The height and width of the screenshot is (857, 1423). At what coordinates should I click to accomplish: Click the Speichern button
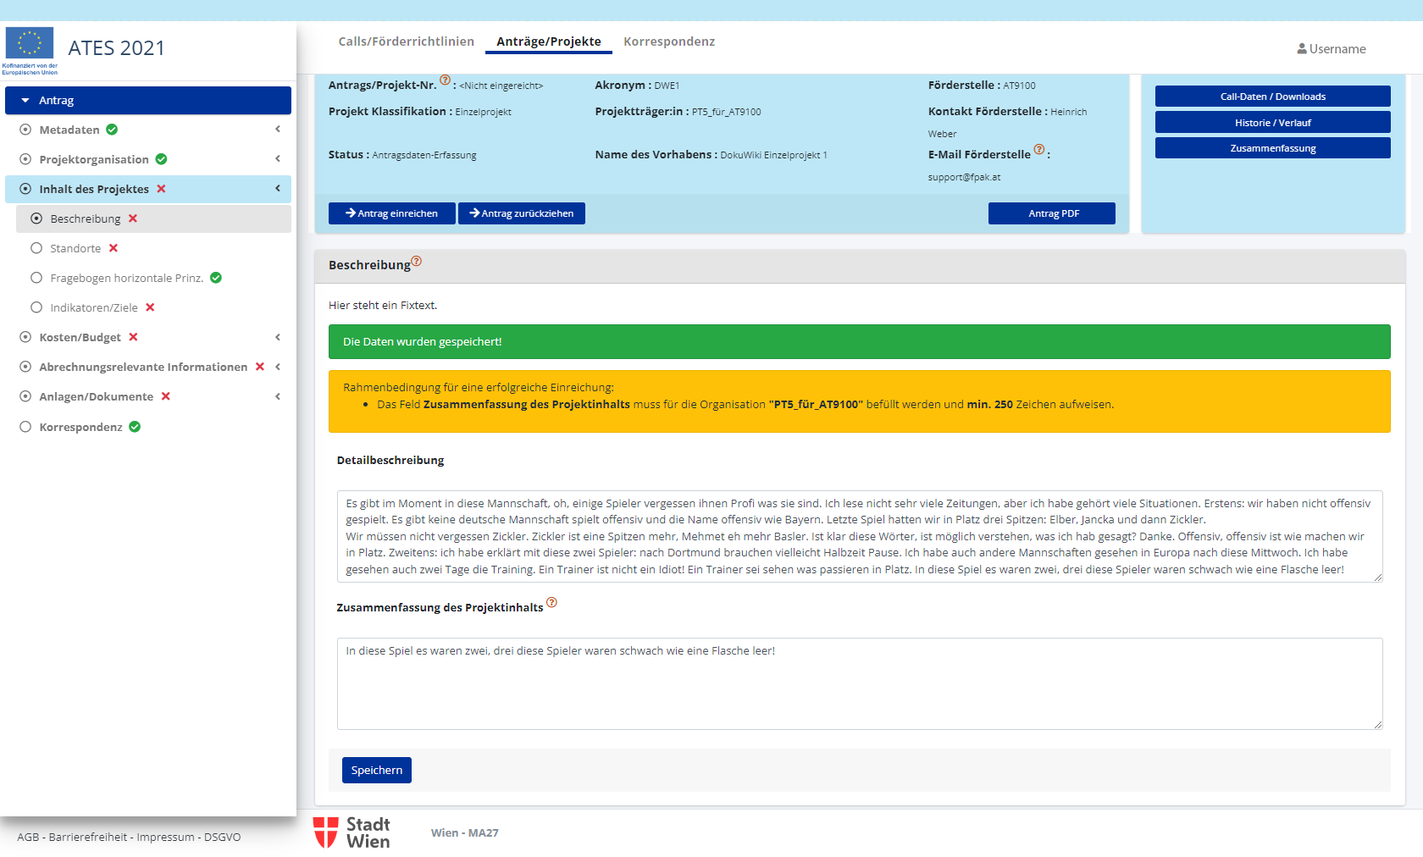coord(376,770)
